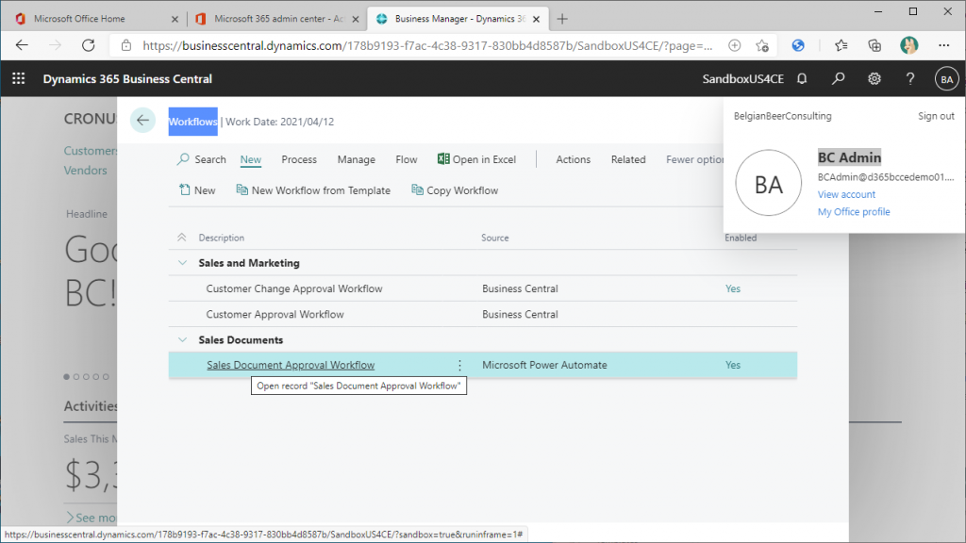966x543 pixels.
Task: Create a new workflow with New action
Action: (197, 190)
